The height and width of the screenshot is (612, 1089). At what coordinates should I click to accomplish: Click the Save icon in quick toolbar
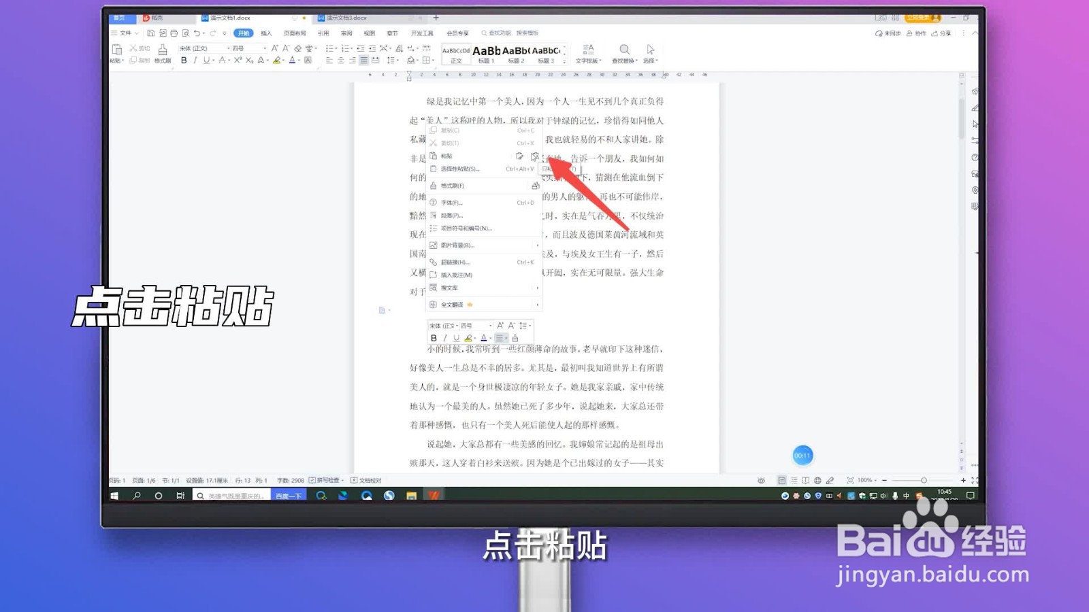pyautogui.click(x=151, y=33)
